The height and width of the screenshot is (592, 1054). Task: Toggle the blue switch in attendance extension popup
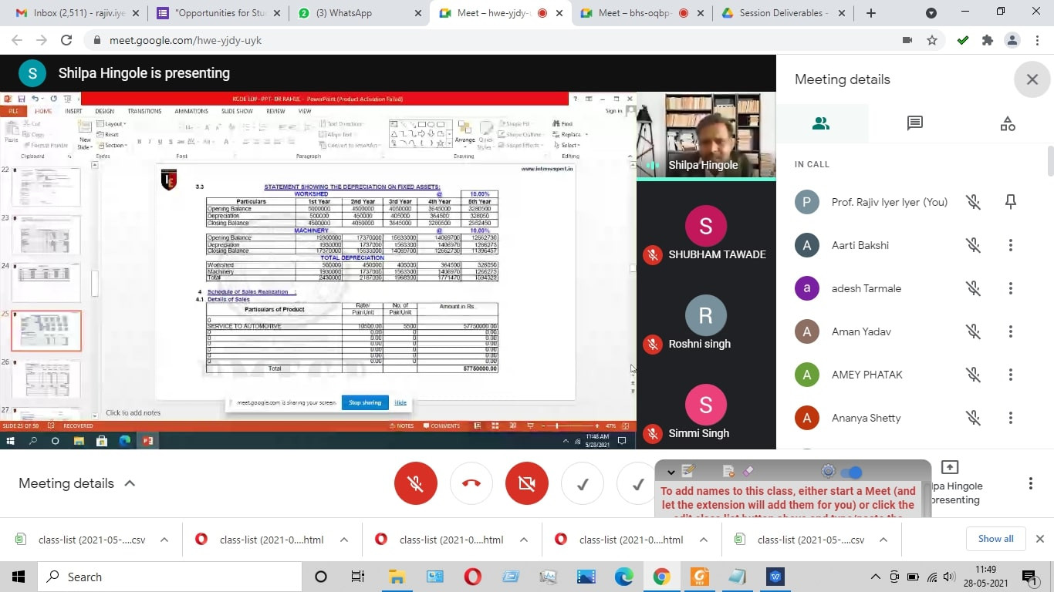pos(851,472)
